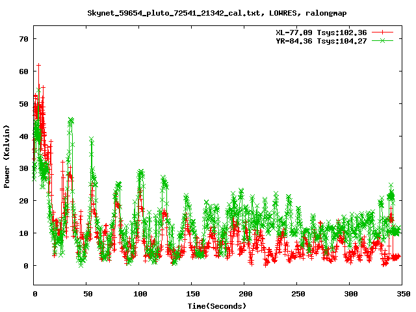Click the y-axis tick label 60
416x312 pixels.
pyautogui.click(x=23, y=71)
